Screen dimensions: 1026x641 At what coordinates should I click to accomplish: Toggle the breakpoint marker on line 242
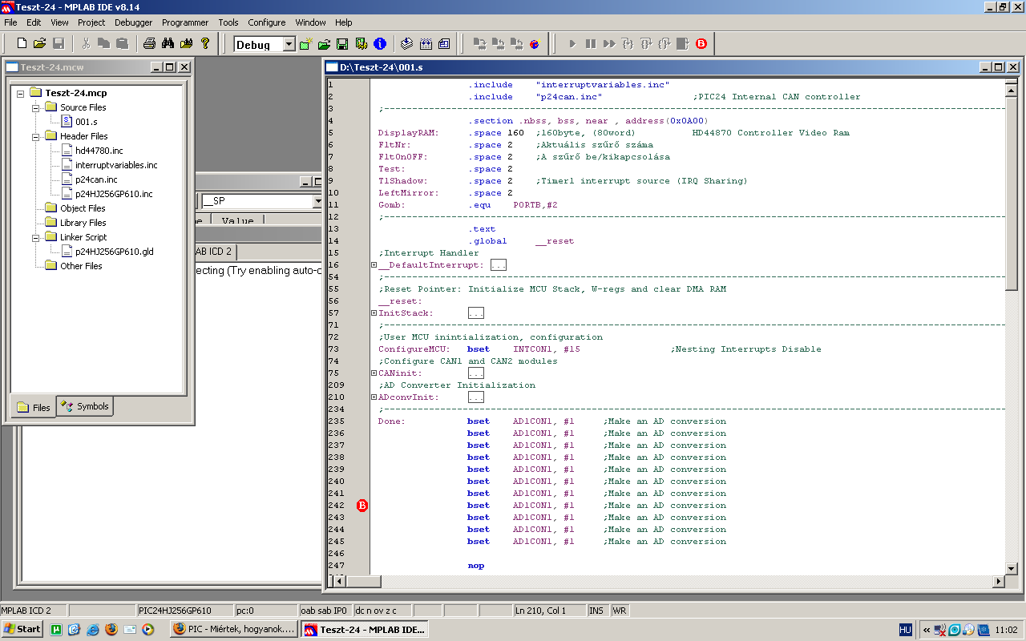coord(362,506)
